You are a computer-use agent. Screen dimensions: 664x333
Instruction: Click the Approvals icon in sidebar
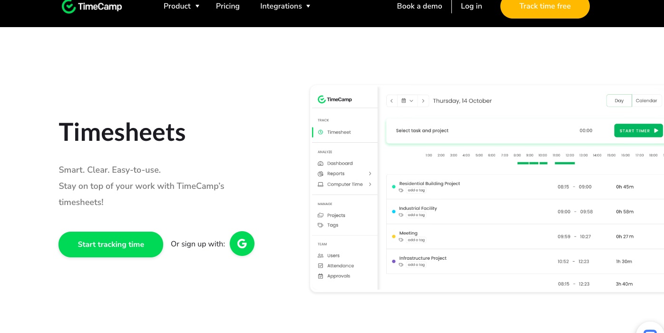tap(321, 276)
